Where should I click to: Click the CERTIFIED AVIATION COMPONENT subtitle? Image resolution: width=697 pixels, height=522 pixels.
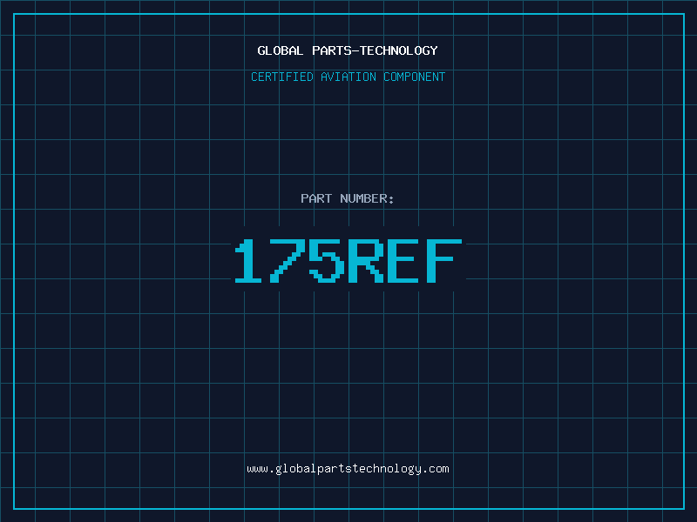tap(348, 77)
